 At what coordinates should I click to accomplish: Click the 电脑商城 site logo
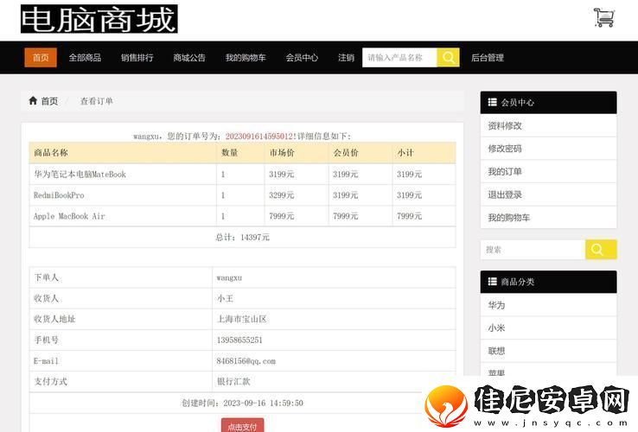pos(99,19)
